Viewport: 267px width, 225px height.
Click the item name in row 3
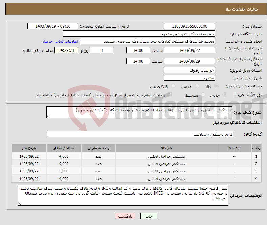[166, 171]
